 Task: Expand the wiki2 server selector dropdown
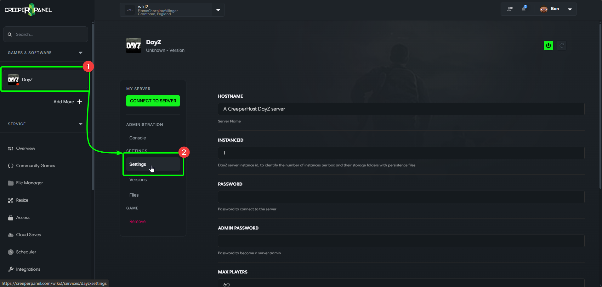pos(218,10)
